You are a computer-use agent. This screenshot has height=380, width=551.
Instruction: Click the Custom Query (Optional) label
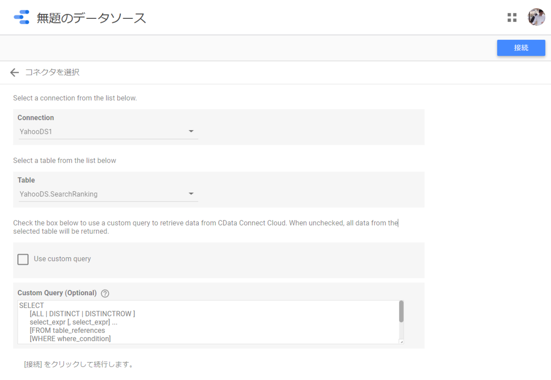[x=57, y=293]
